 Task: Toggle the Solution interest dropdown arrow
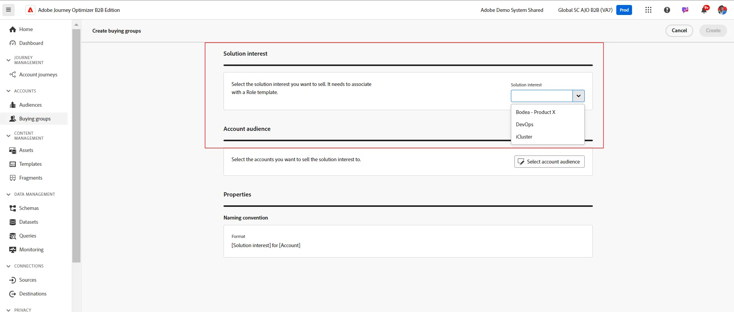coord(578,96)
